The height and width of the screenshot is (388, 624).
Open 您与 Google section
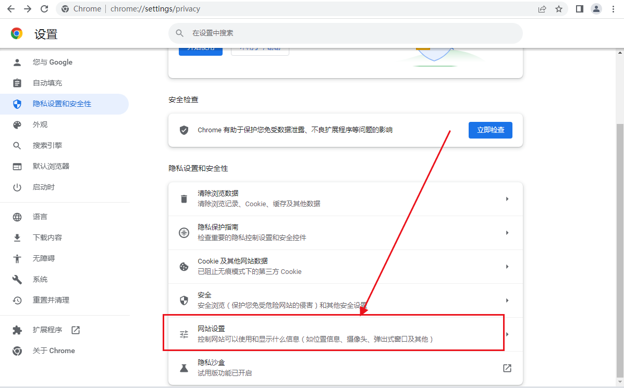point(65,62)
